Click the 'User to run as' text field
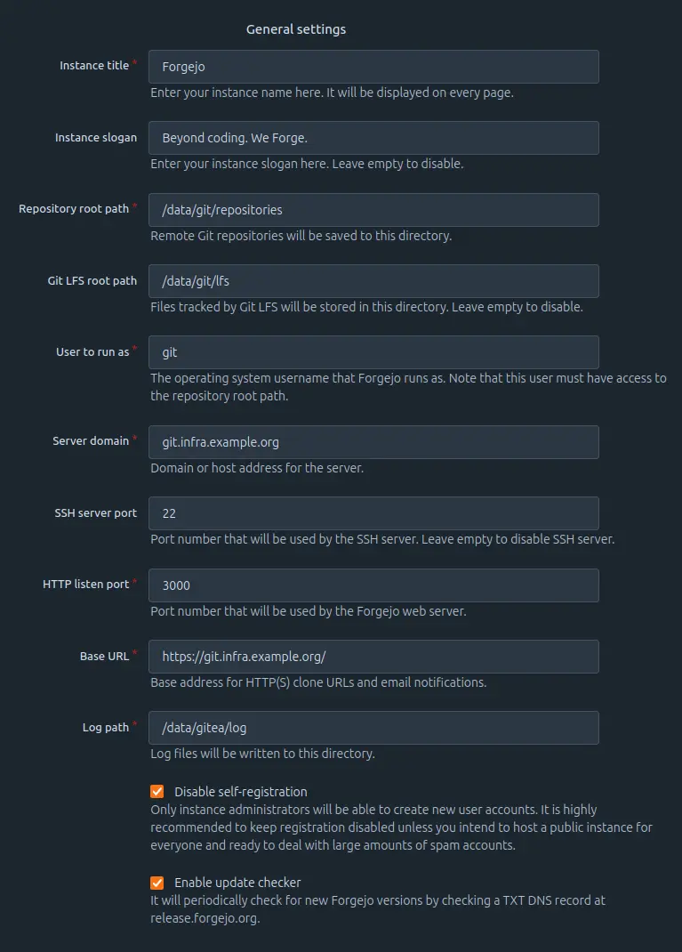 [x=373, y=352]
